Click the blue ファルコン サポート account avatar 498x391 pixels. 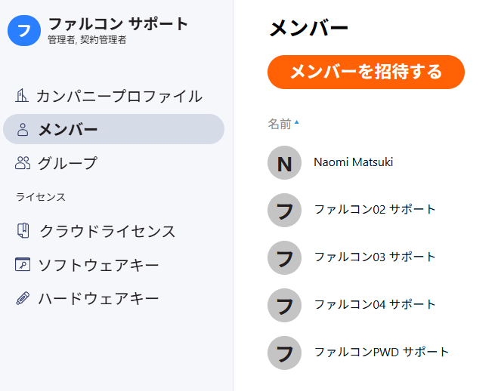tap(24, 30)
